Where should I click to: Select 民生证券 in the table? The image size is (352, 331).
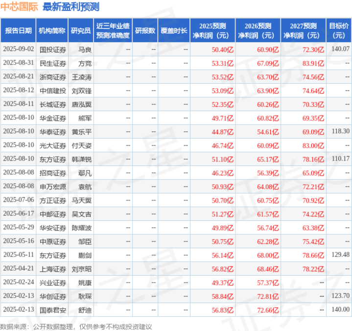53,64
